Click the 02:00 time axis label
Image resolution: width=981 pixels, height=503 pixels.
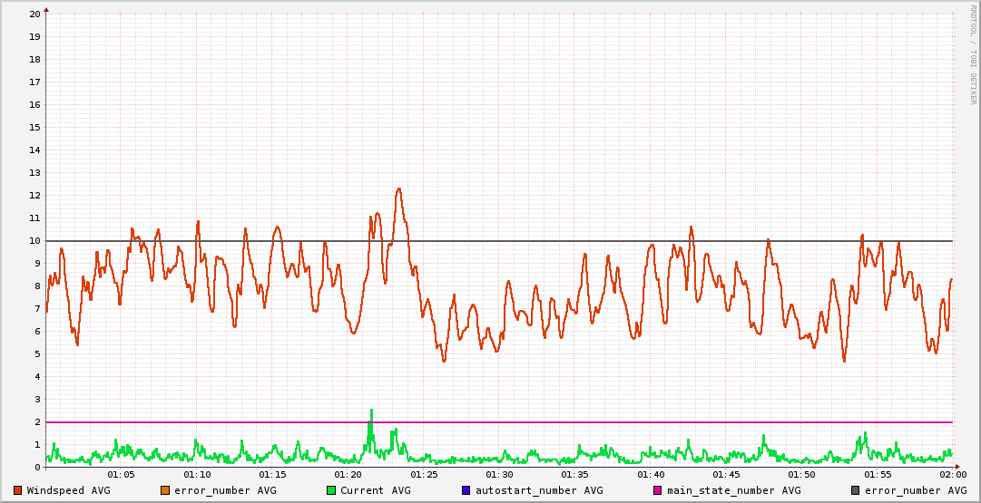pos(952,474)
